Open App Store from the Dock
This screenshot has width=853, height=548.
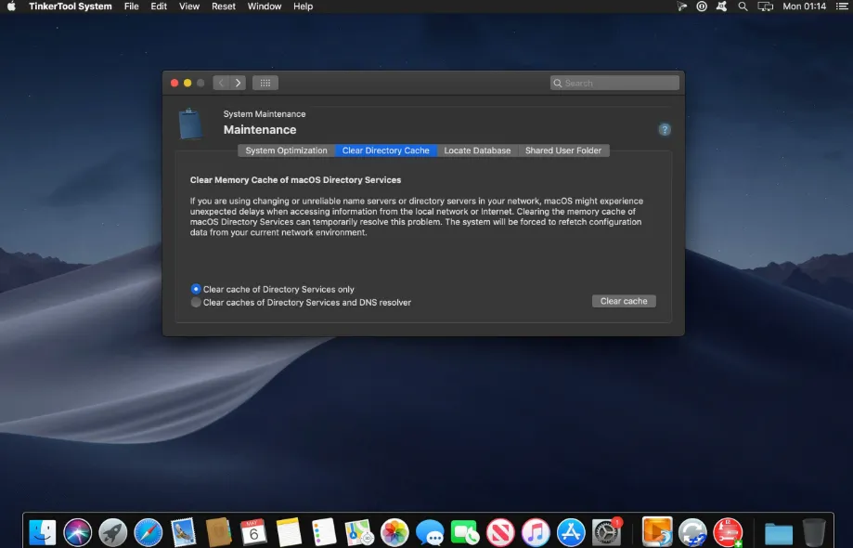(571, 531)
